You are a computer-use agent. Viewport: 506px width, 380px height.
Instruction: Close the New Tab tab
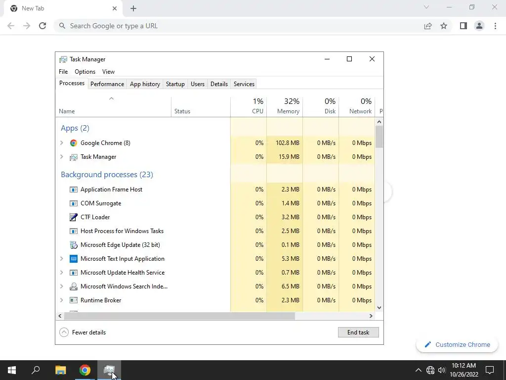[115, 8]
